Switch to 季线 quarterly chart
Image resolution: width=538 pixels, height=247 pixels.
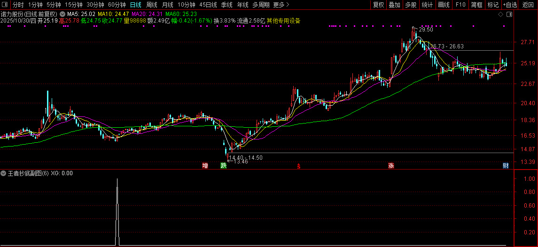pos(226,5)
